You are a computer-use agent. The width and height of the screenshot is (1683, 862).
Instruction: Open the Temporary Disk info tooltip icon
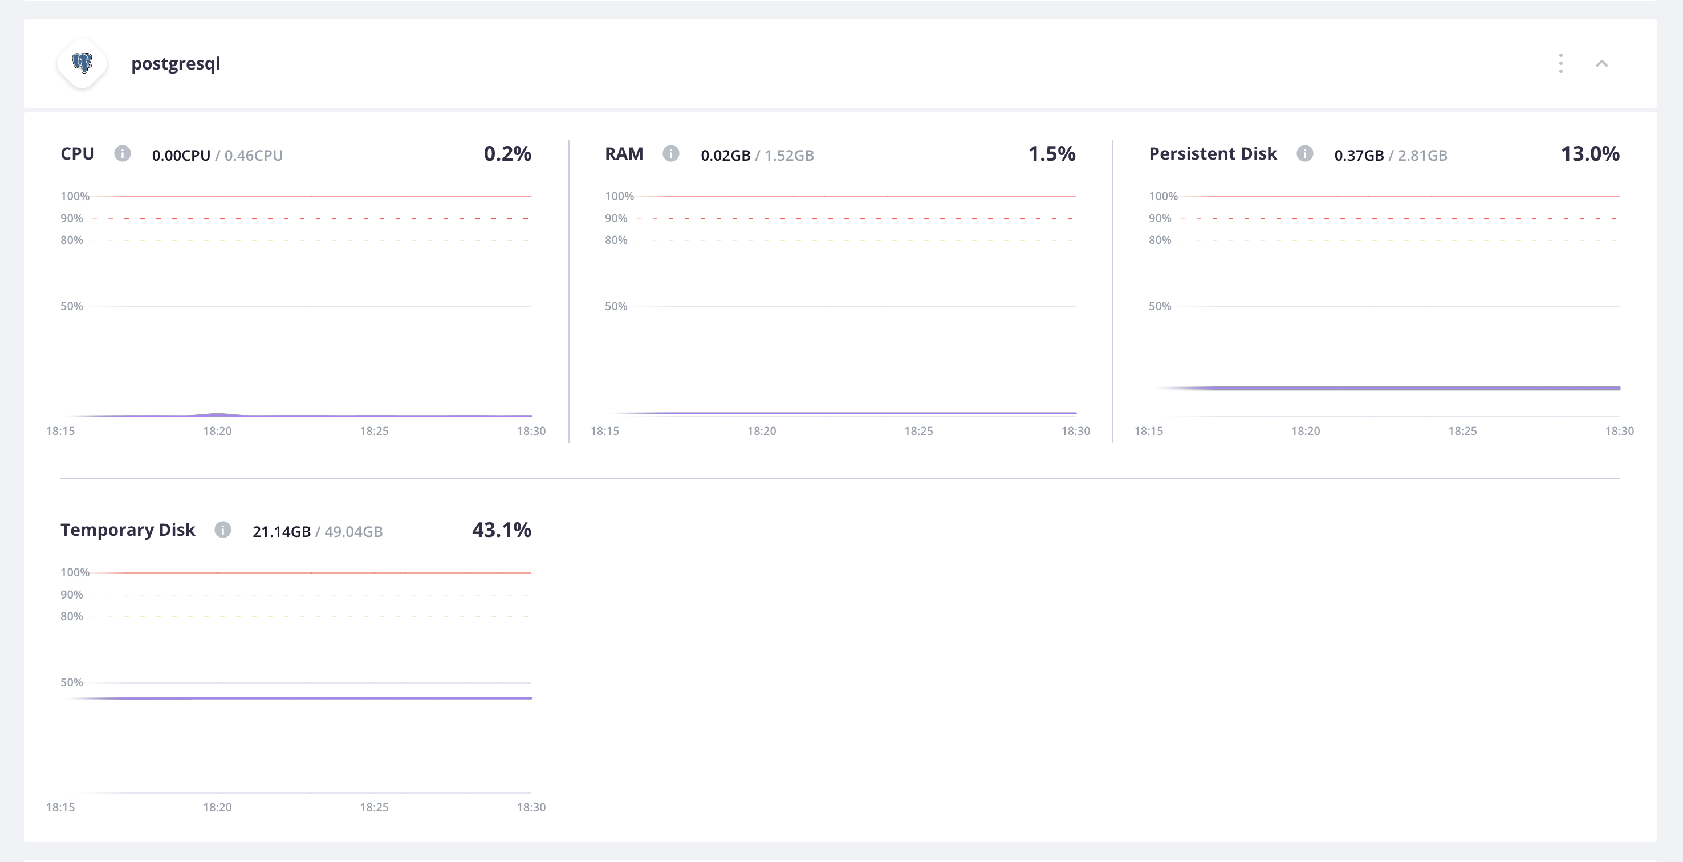[x=223, y=531]
